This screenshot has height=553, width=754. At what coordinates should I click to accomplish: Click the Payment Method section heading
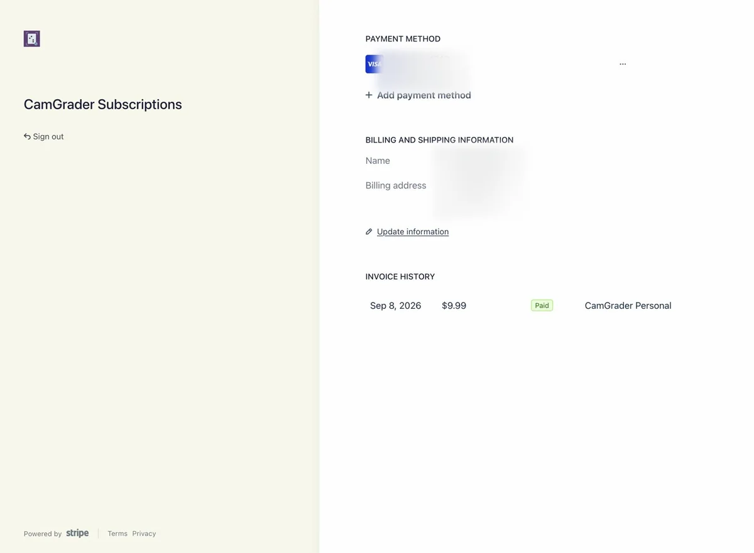click(403, 39)
